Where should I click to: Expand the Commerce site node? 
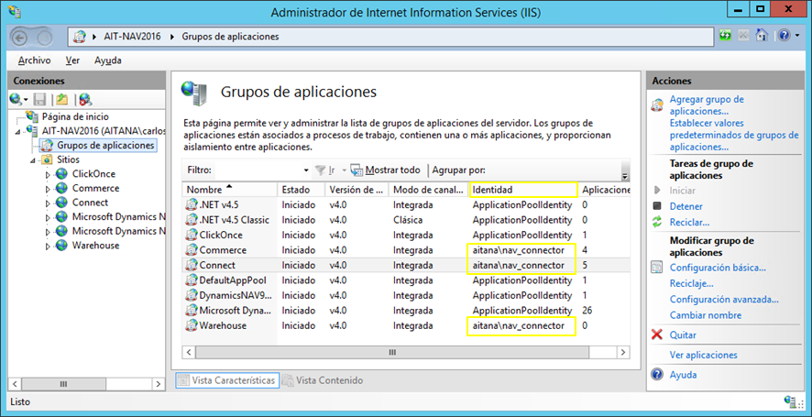(49, 189)
